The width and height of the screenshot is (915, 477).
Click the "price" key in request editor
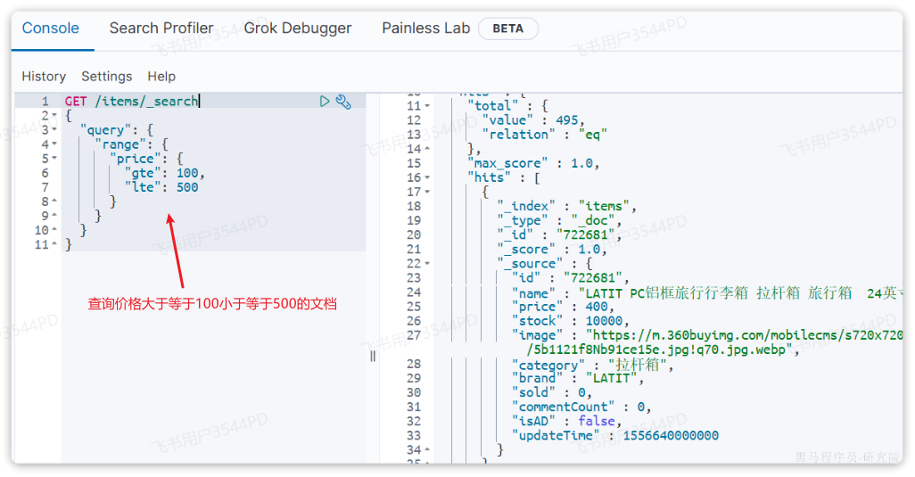point(135,159)
